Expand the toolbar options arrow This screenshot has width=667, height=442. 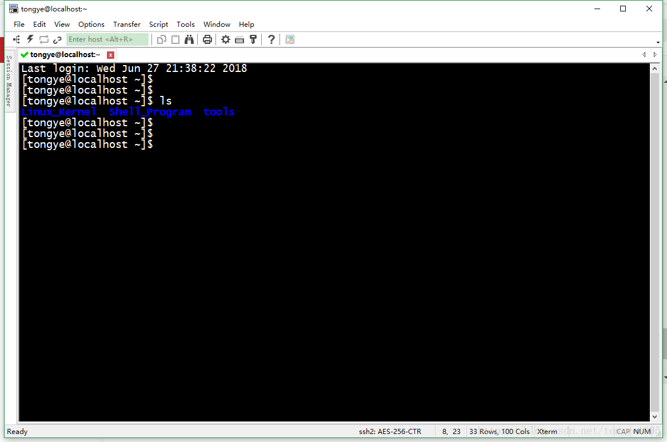pos(658,42)
